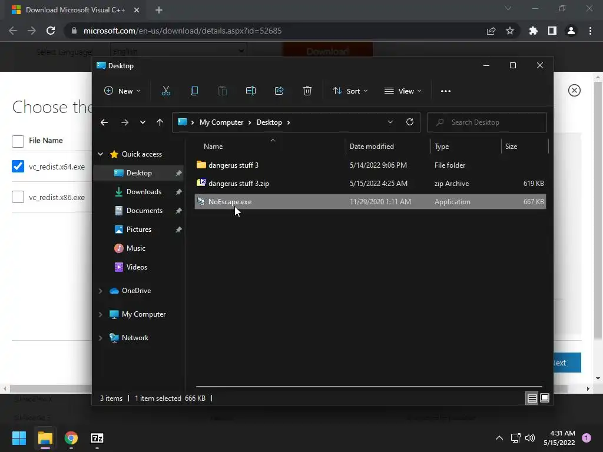This screenshot has height=452, width=603.
Task: Click the Delete trash can icon
Action: (x=307, y=91)
